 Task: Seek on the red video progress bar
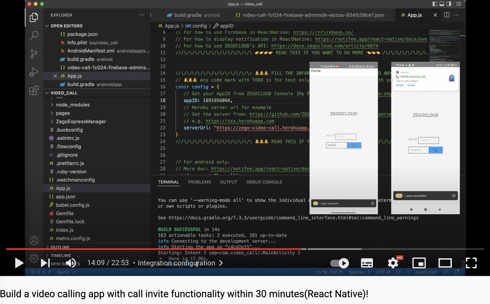(x=153, y=249)
